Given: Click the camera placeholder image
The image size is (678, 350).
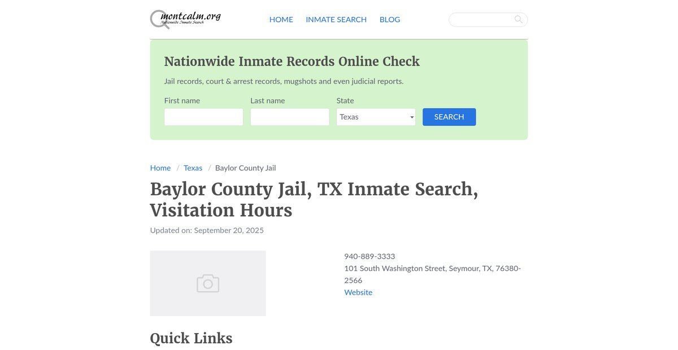Looking at the screenshot, I should tap(208, 283).
